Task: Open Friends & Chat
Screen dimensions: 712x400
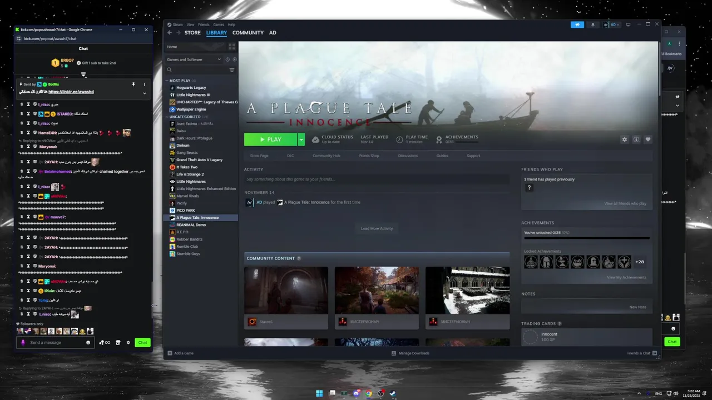Action: point(642,353)
